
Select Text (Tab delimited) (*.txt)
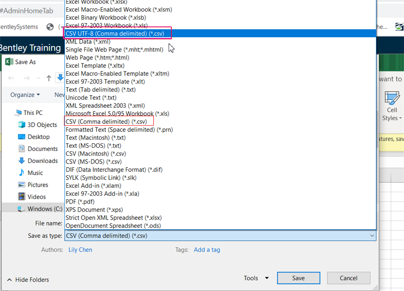point(220,89)
